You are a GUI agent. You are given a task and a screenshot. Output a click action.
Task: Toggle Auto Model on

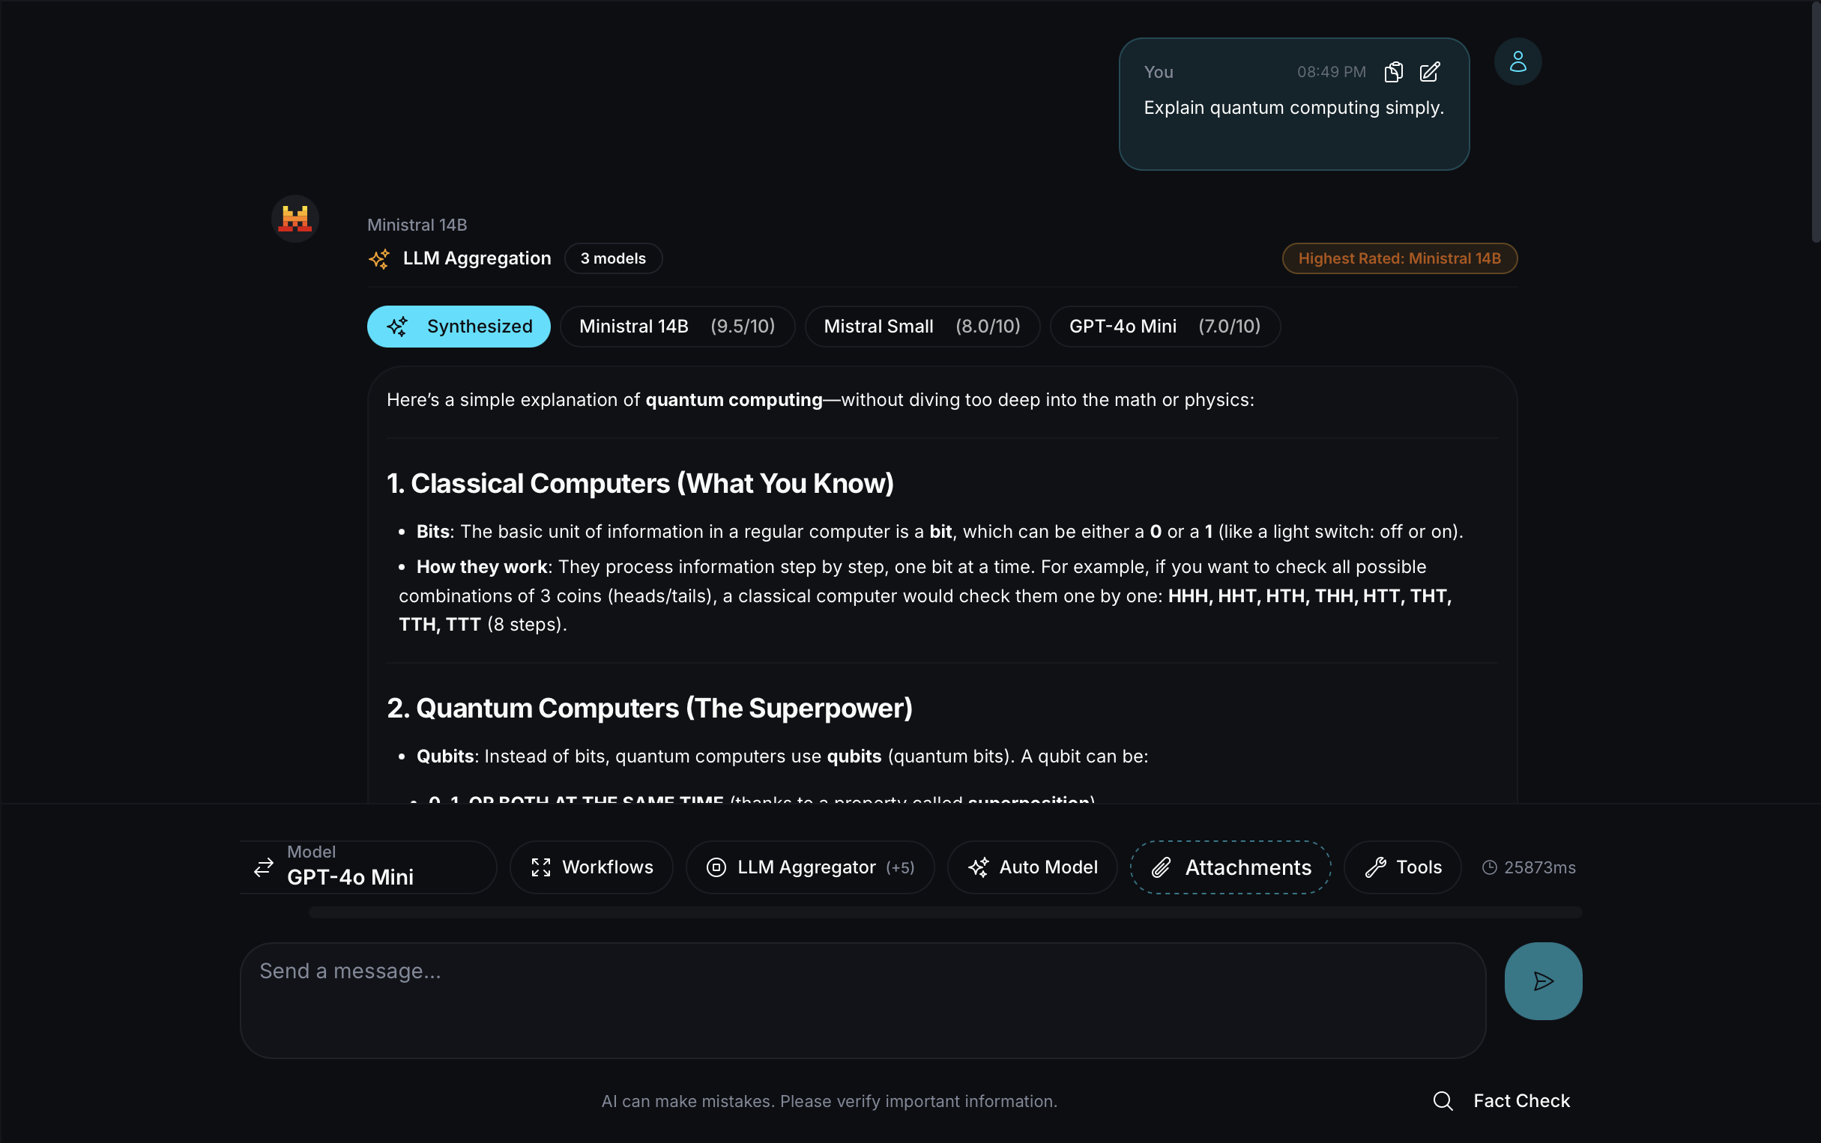[1031, 867]
